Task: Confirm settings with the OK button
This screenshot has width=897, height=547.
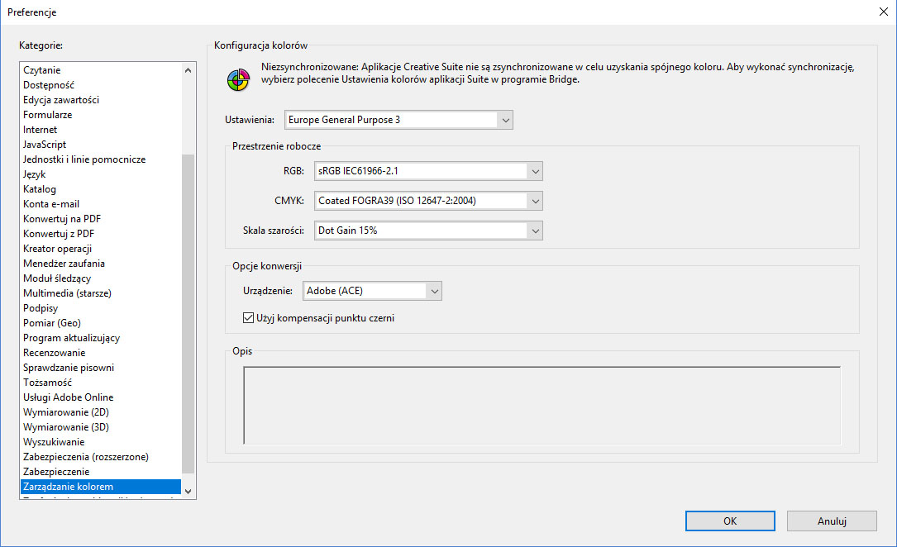Action: tap(730, 521)
